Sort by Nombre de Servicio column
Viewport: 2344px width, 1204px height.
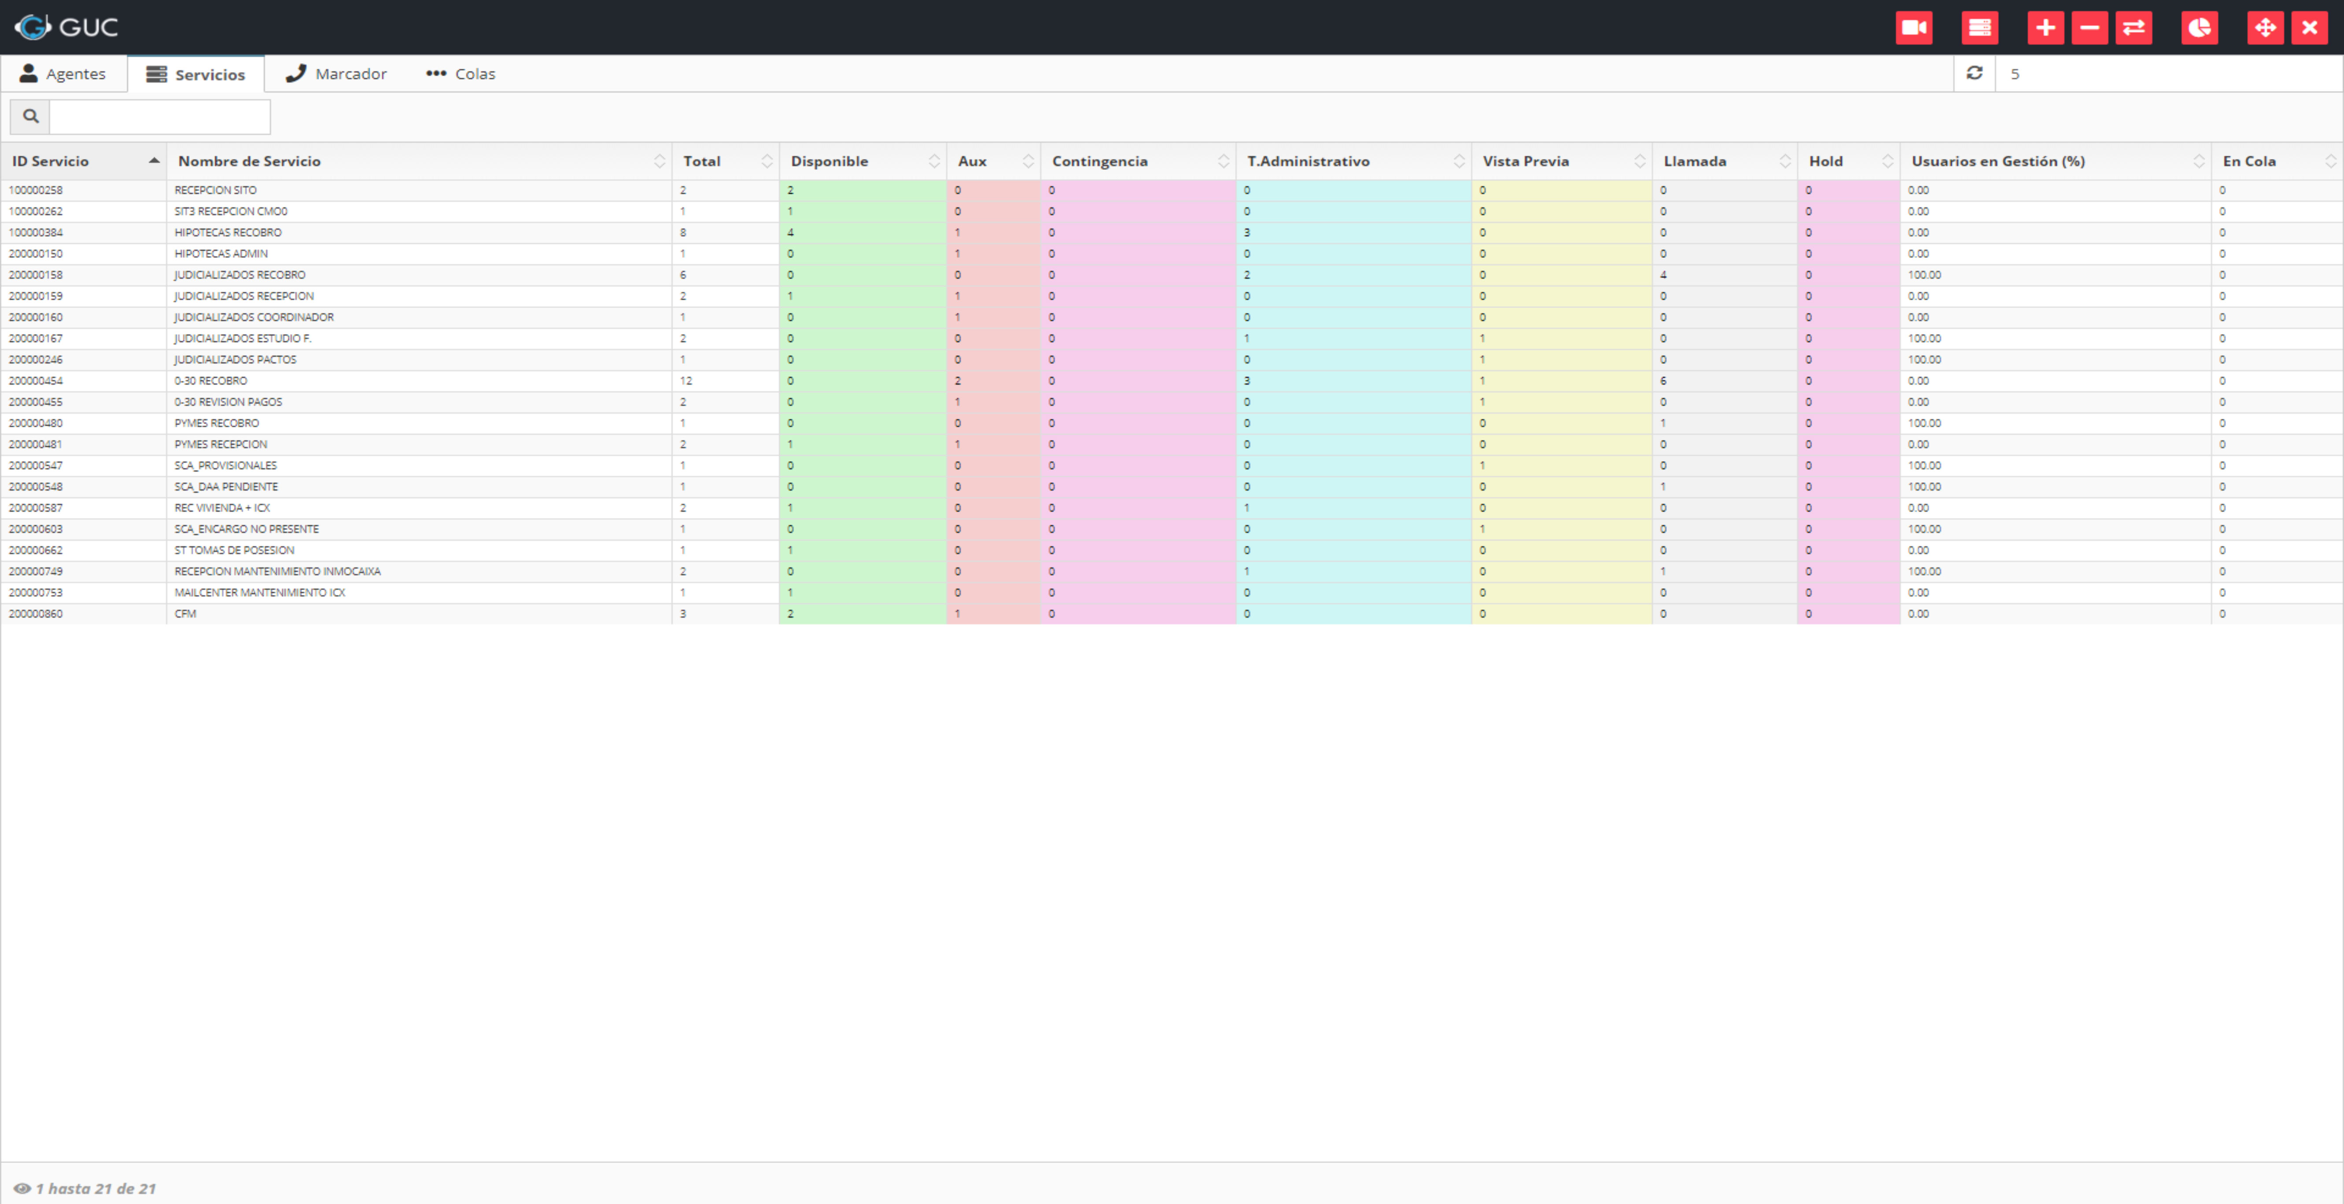420,161
